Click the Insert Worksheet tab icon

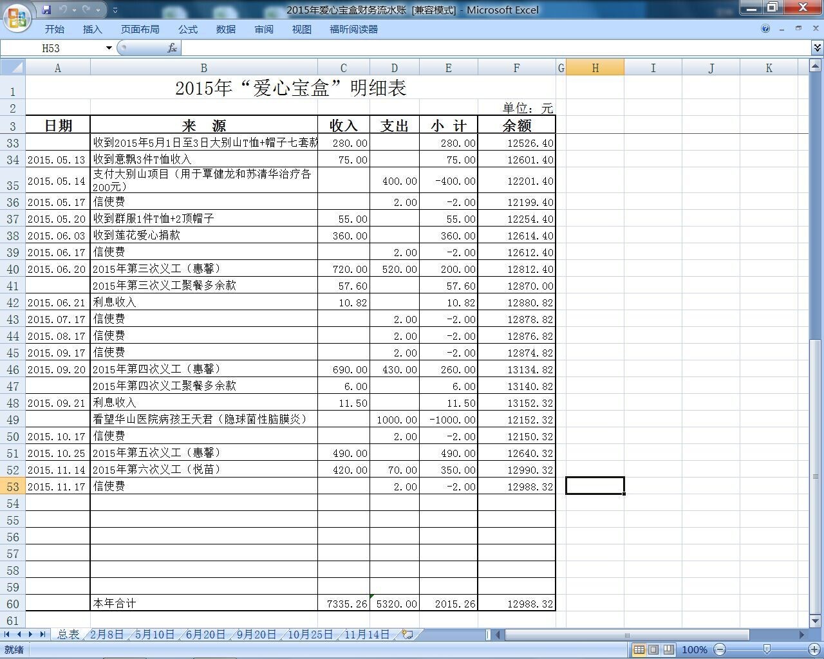pyautogui.click(x=407, y=635)
